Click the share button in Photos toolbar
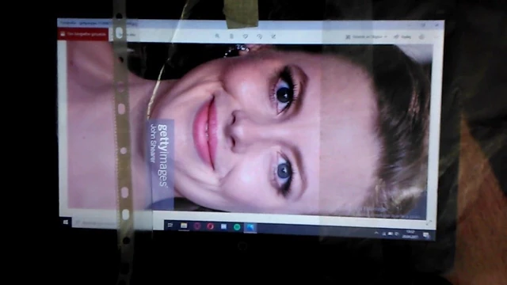Viewport: 507px width, 285px height. tap(402, 37)
